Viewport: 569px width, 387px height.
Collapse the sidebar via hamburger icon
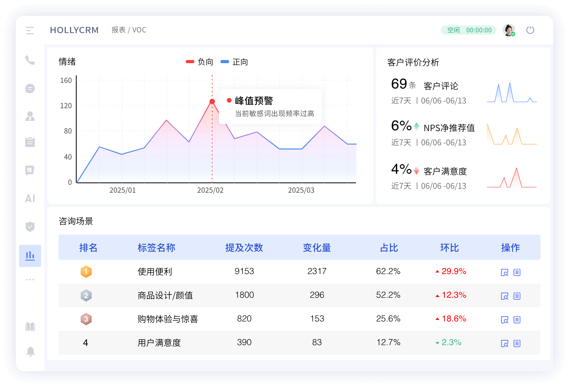point(30,30)
